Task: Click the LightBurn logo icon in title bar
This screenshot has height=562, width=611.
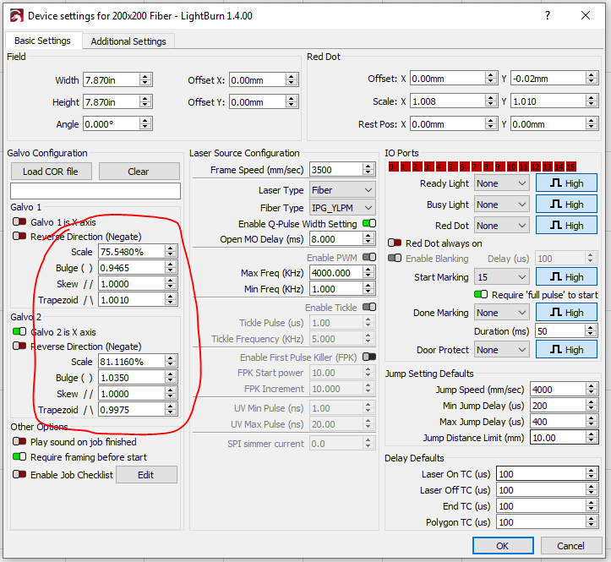Action: [17, 16]
